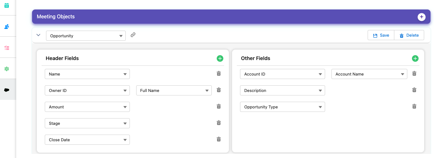Viewport: 434px width, 158px height.
Task: Click the Delete button for the Opportunity object
Action: [x=409, y=35]
